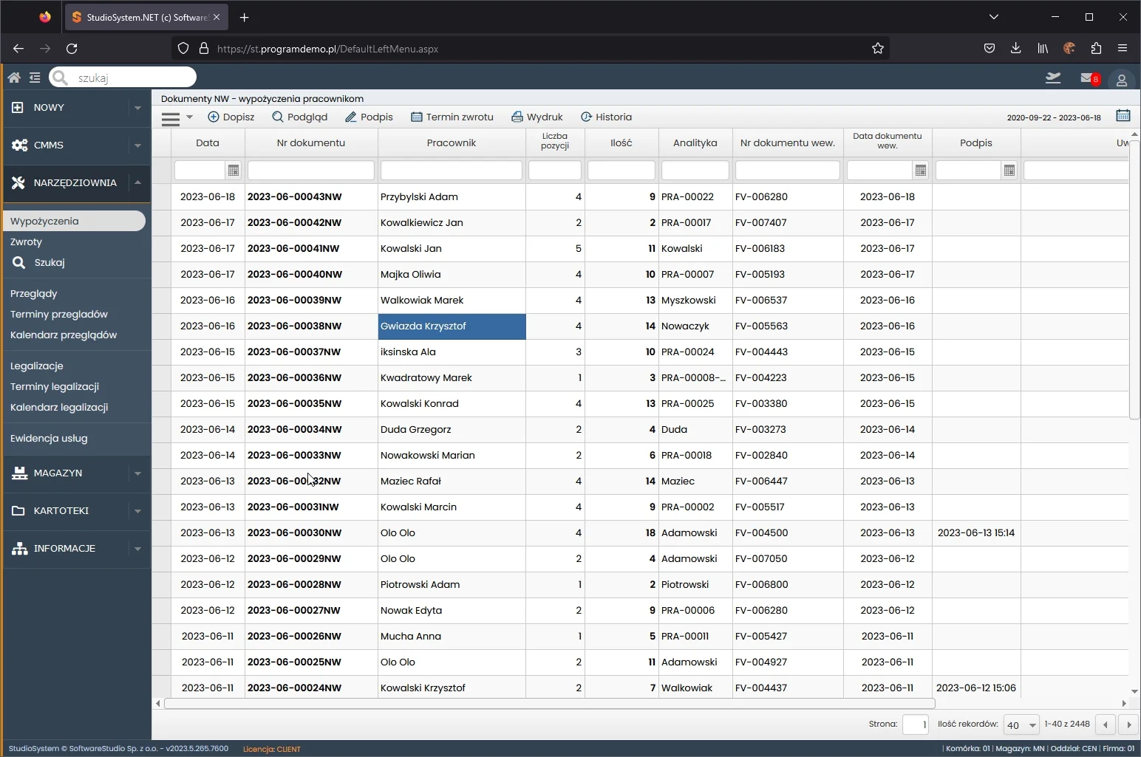Select Zwroty in the sidebar
The width and height of the screenshot is (1141, 757).
tap(27, 242)
